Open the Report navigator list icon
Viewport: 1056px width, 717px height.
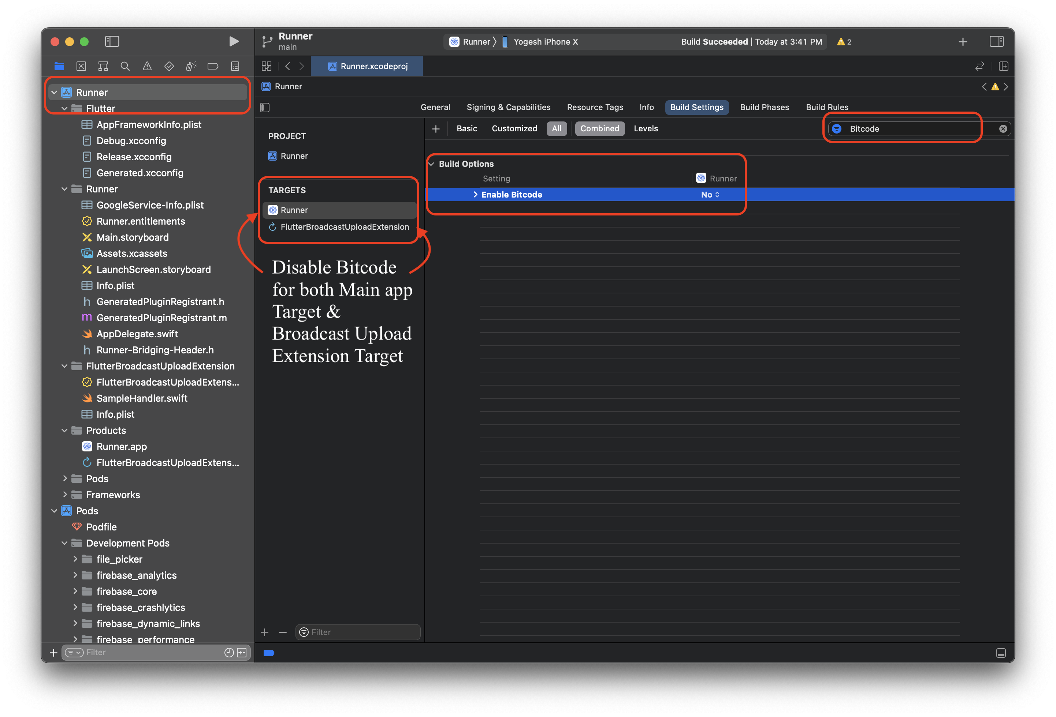[x=235, y=66]
